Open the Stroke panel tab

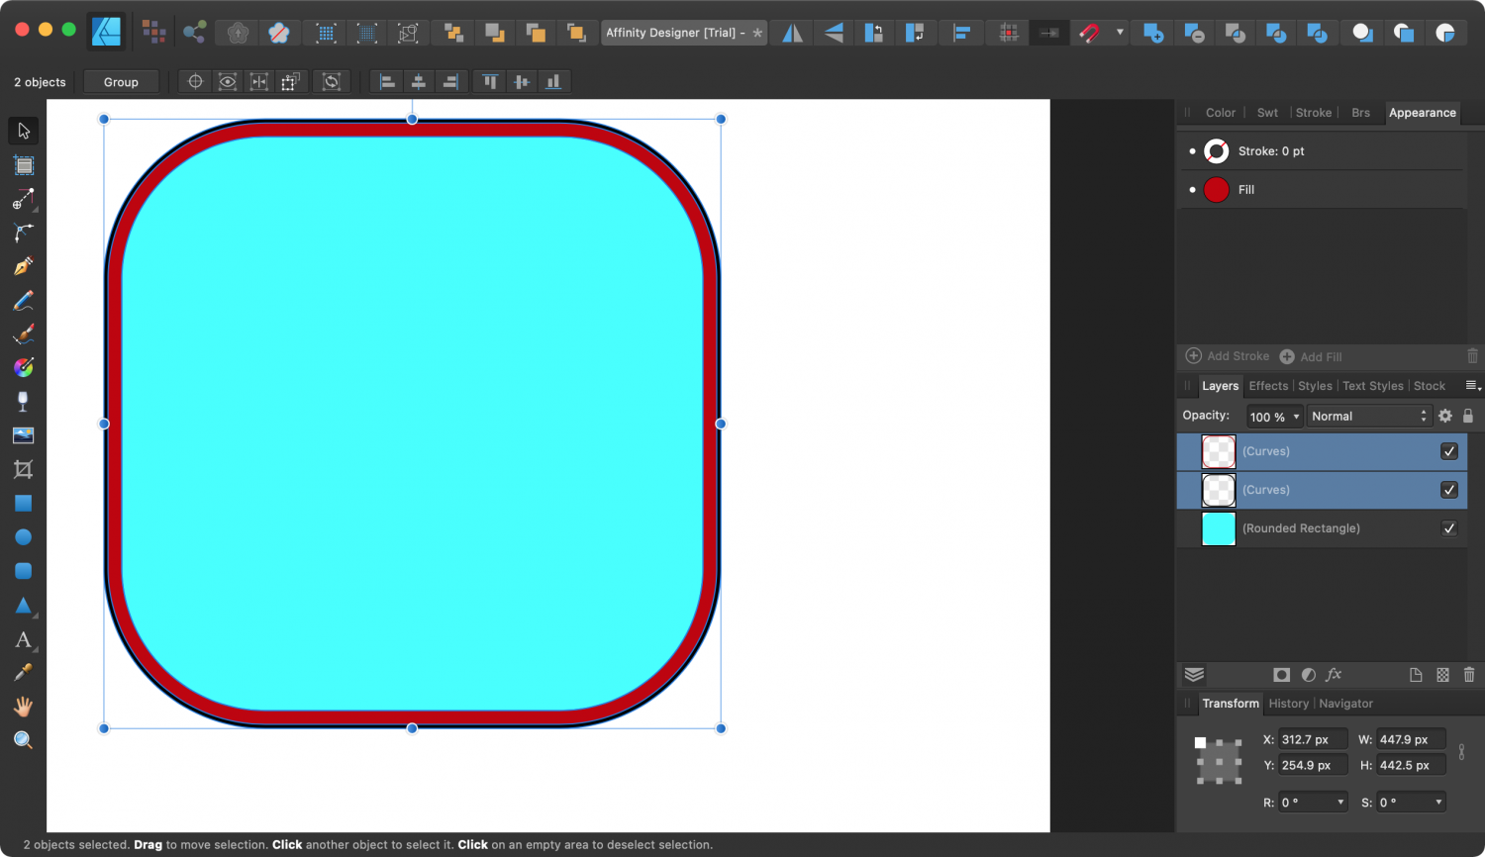coord(1314,112)
